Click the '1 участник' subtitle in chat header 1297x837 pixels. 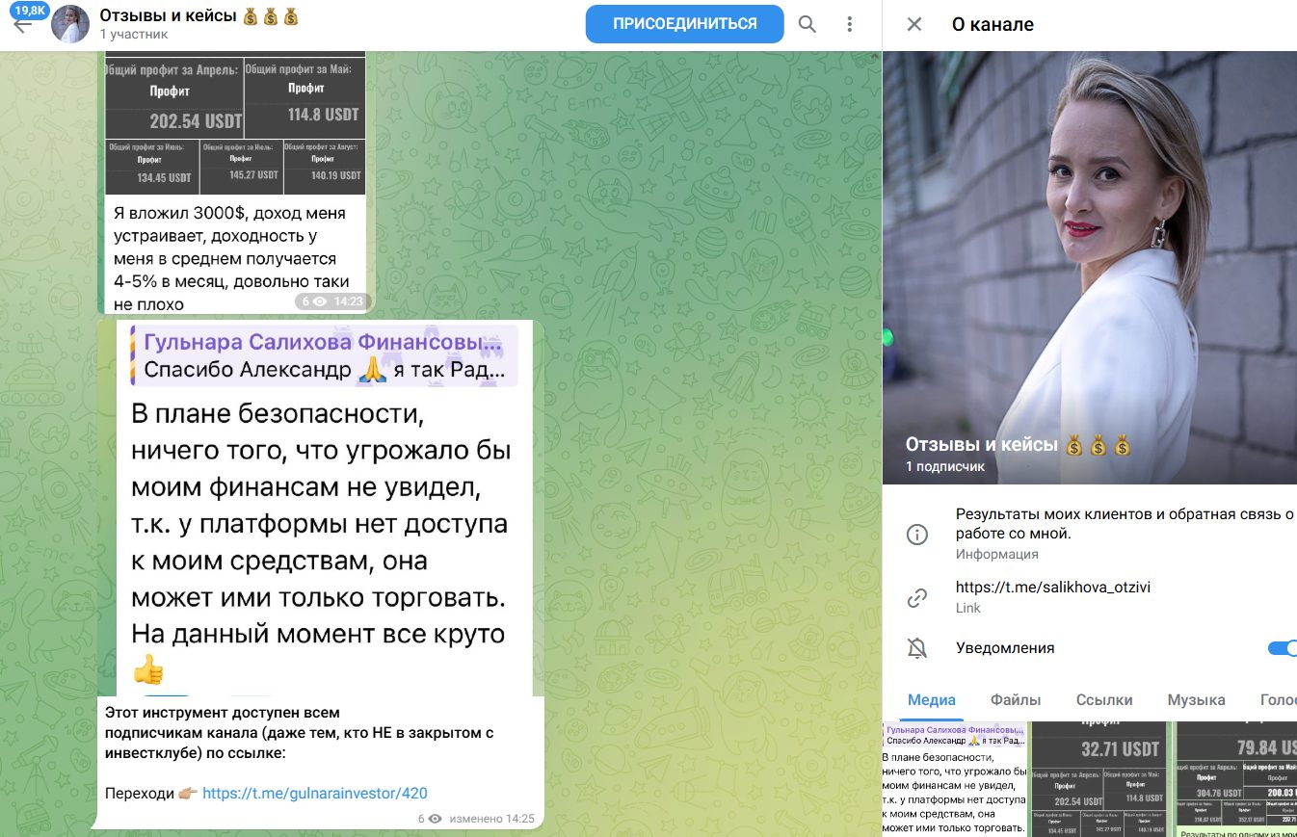134,35
